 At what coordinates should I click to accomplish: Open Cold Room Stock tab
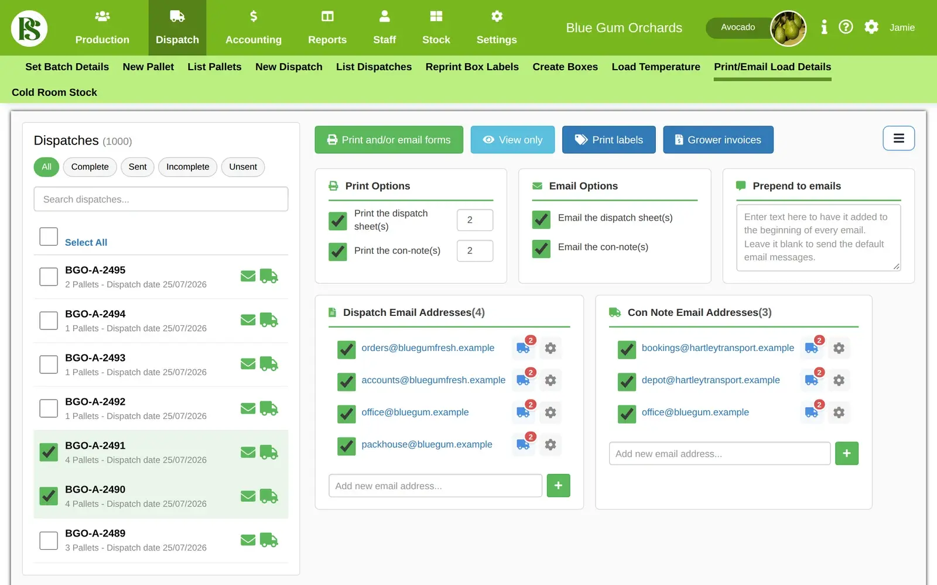tap(54, 92)
